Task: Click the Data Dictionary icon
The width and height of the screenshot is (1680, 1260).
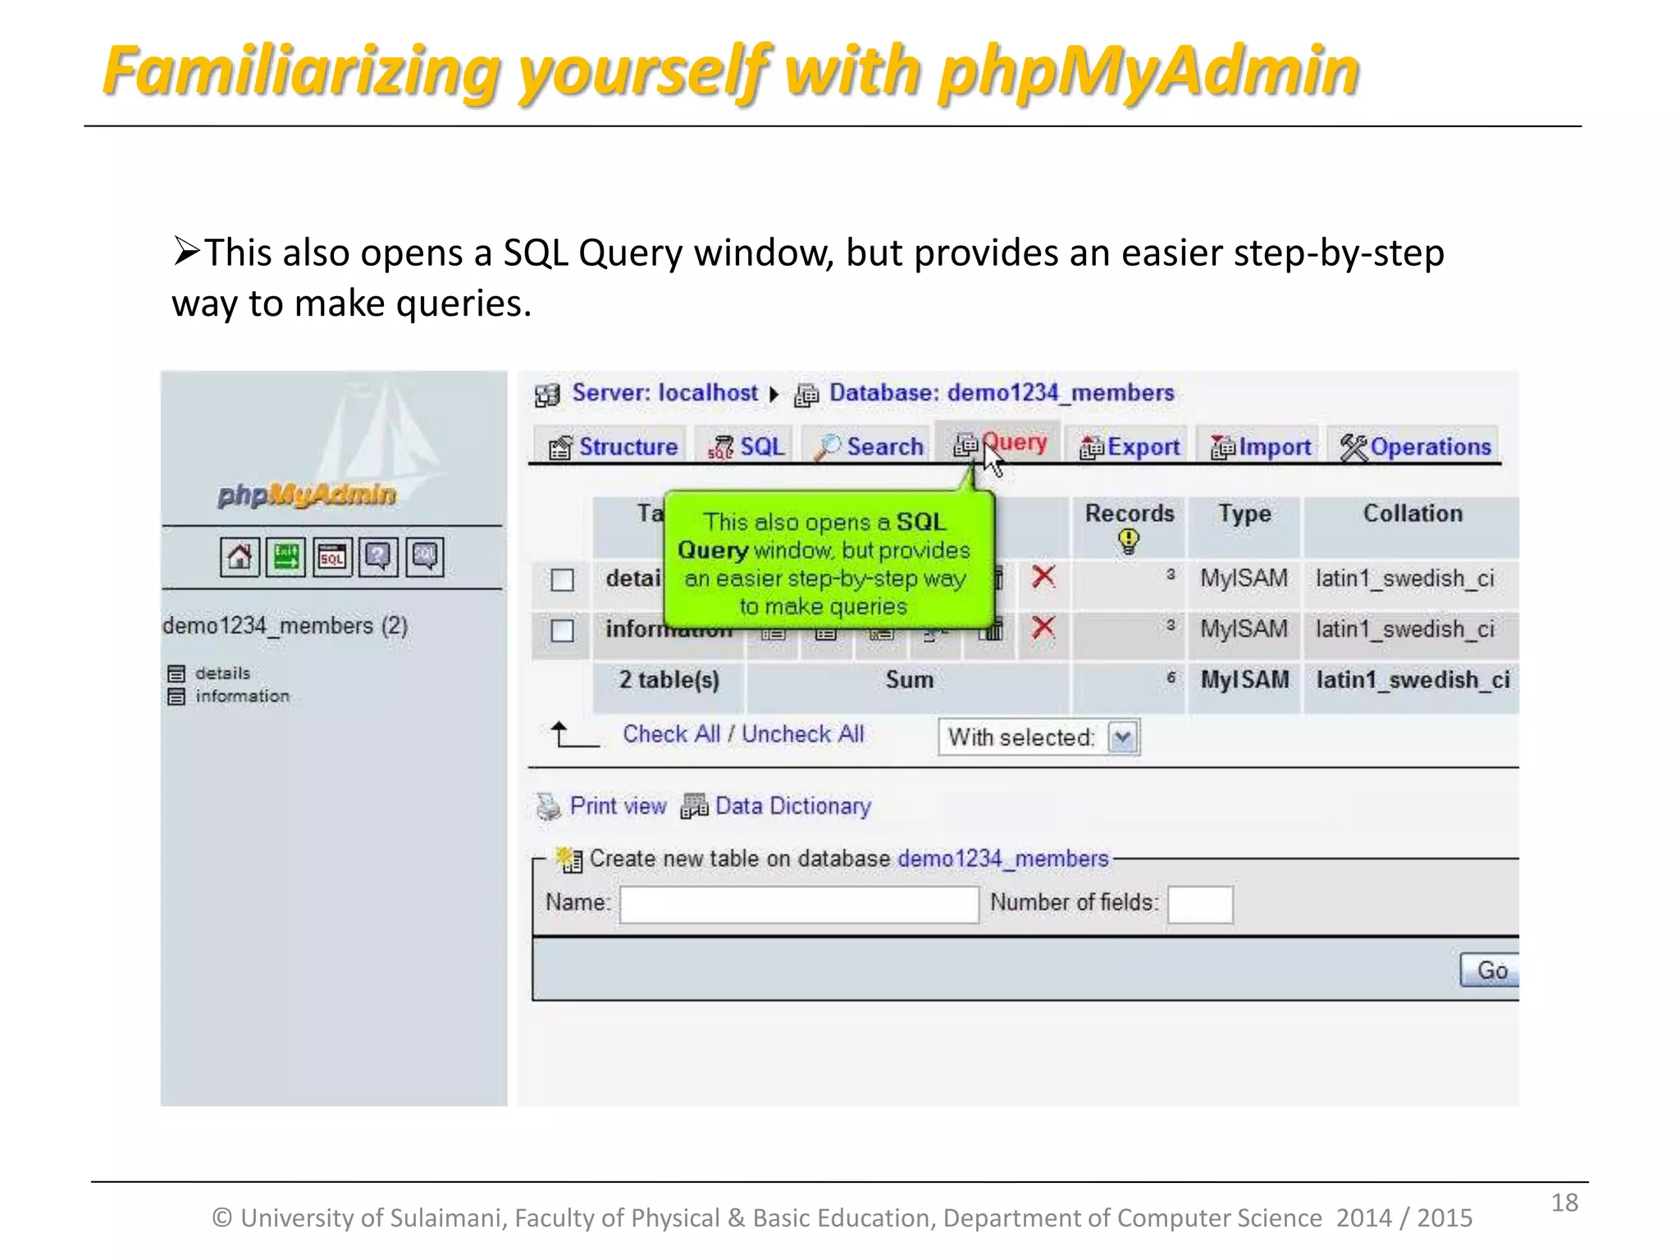Action: pos(694,806)
